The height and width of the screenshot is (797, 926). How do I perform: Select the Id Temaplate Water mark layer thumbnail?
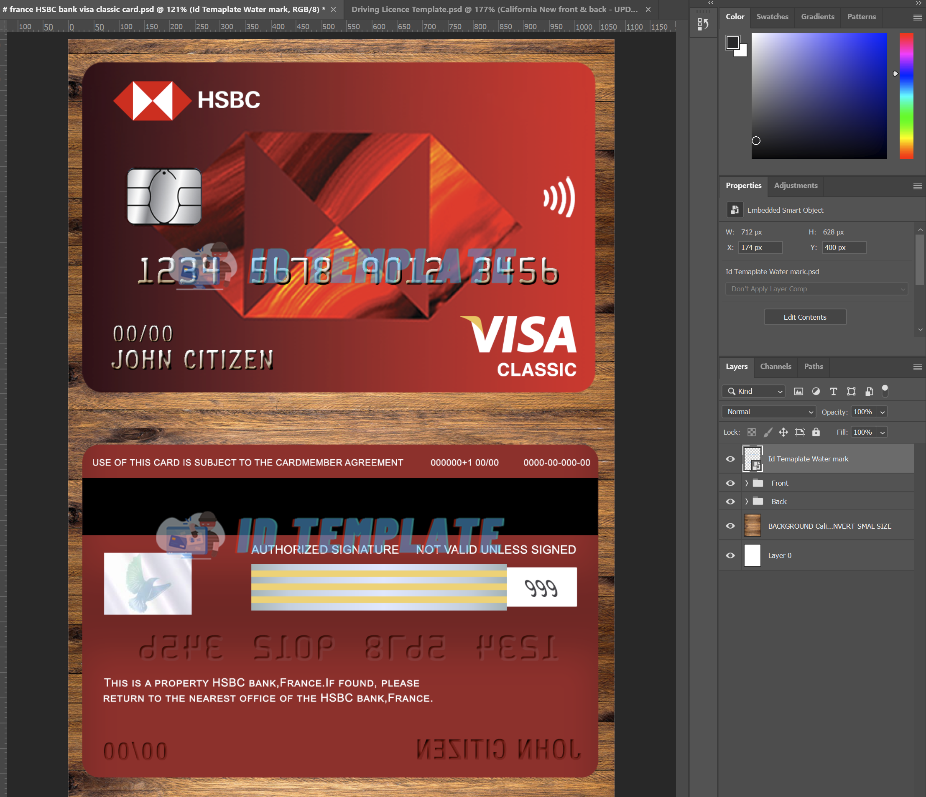pos(753,459)
